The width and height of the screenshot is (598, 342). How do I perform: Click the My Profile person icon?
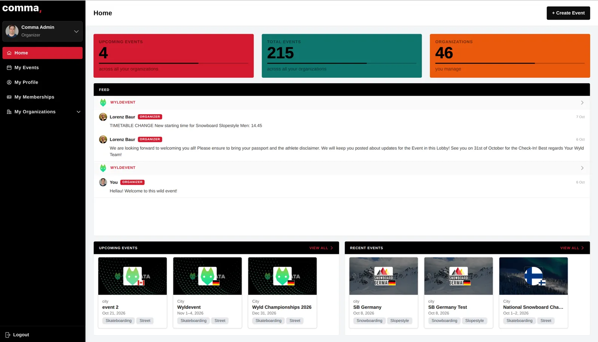(9, 82)
